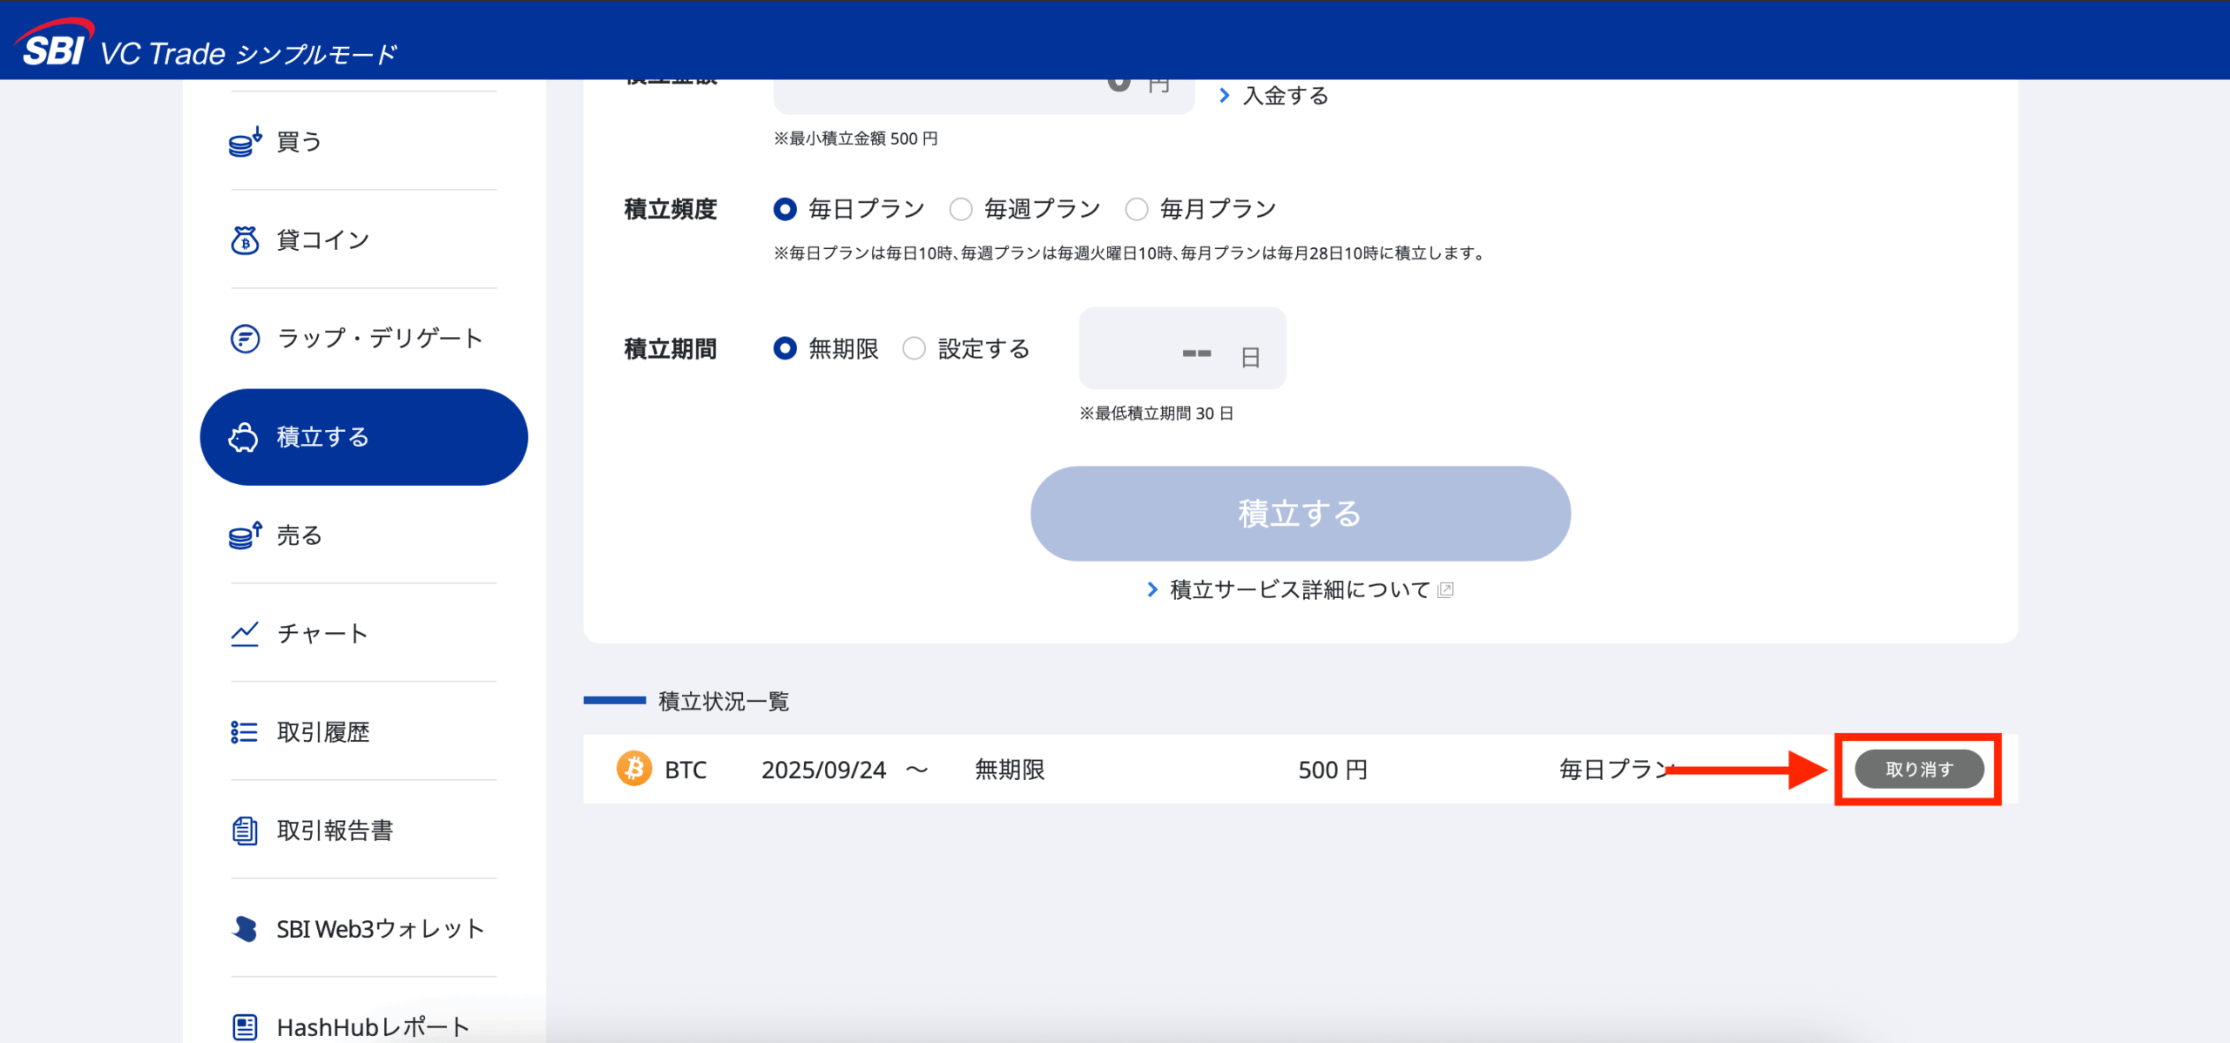Image resolution: width=2230 pixels, height=1043 pixels.
Task: Open the 積立サービス詳細について link
Action: coord(1299,589)
